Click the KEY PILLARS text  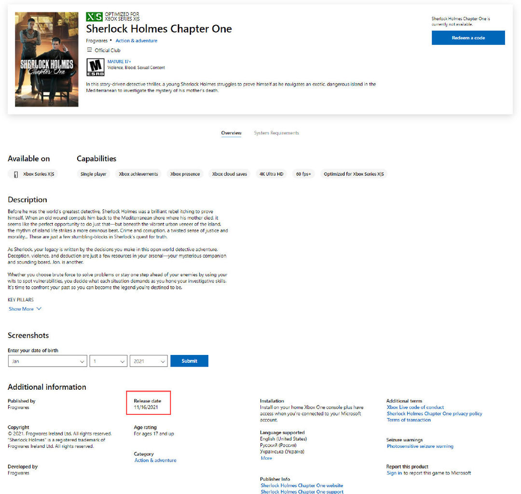pos(21,300)
